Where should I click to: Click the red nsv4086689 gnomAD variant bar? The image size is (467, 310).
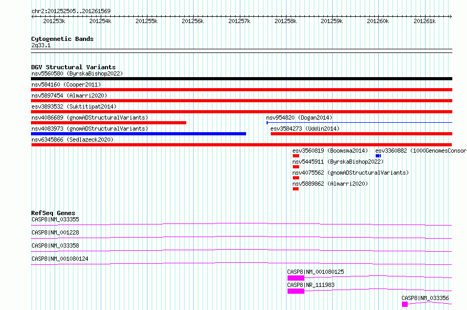pos(109,123)
